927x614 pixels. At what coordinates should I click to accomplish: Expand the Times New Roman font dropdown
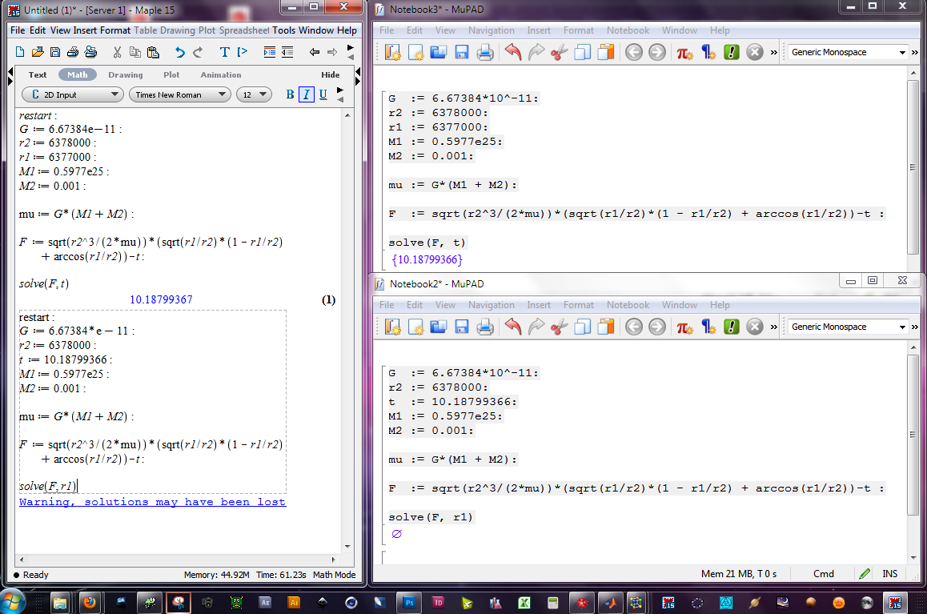coord(179,94)
